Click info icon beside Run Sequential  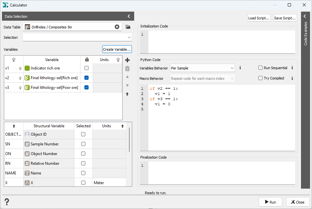click(x=292, y=68)
